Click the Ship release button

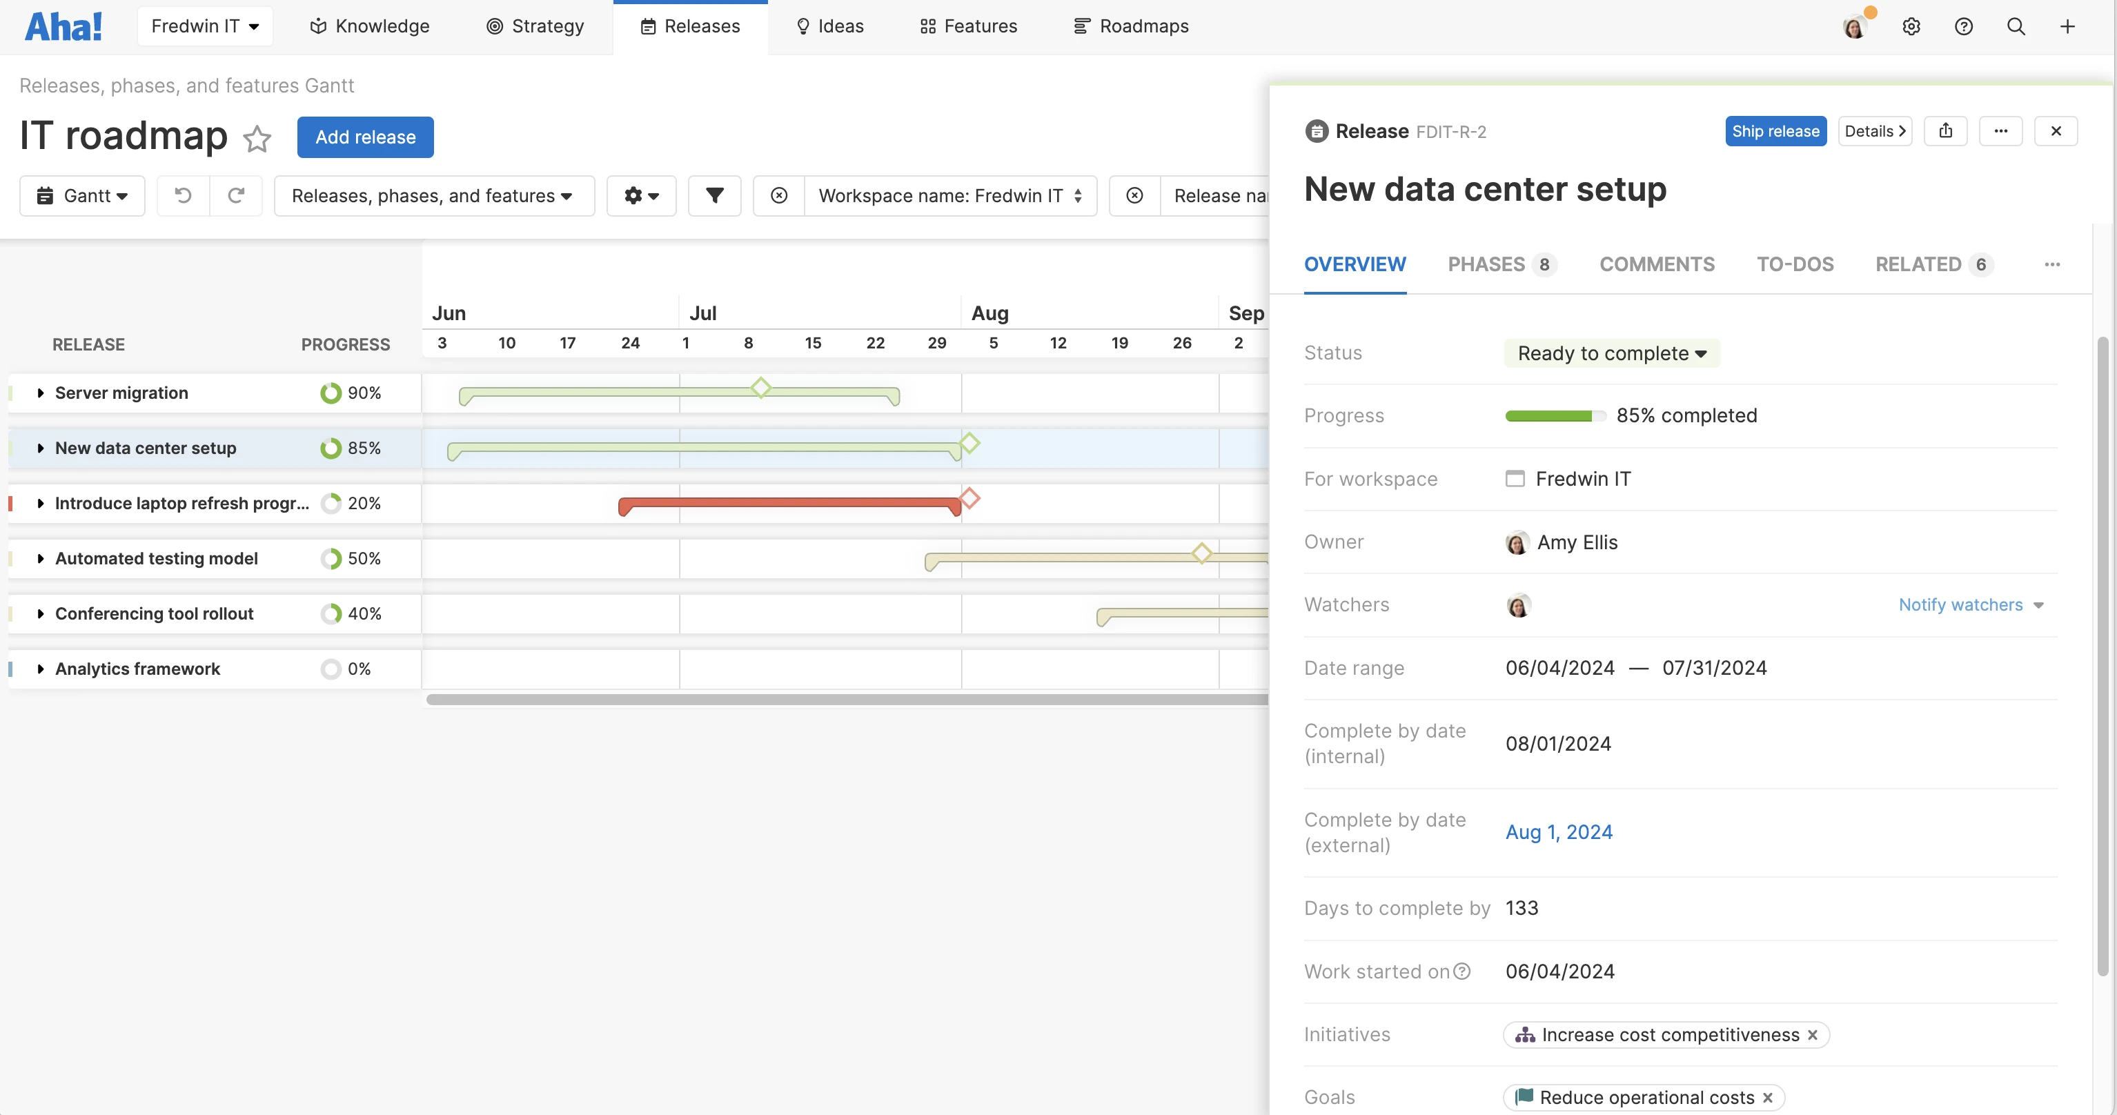point(1775,130)
